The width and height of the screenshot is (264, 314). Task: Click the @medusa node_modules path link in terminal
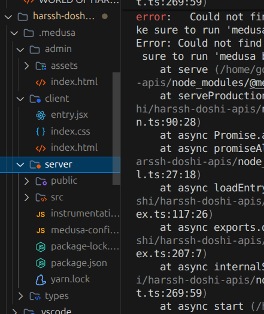click(257, 83)
